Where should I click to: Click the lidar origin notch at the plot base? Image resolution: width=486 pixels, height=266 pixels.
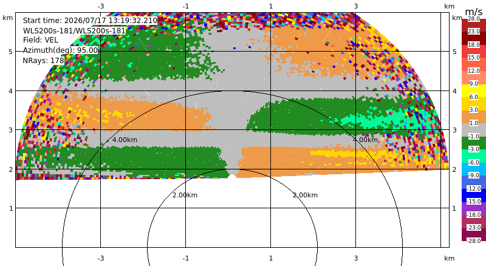pyautogui.click(x=232, y=176)
